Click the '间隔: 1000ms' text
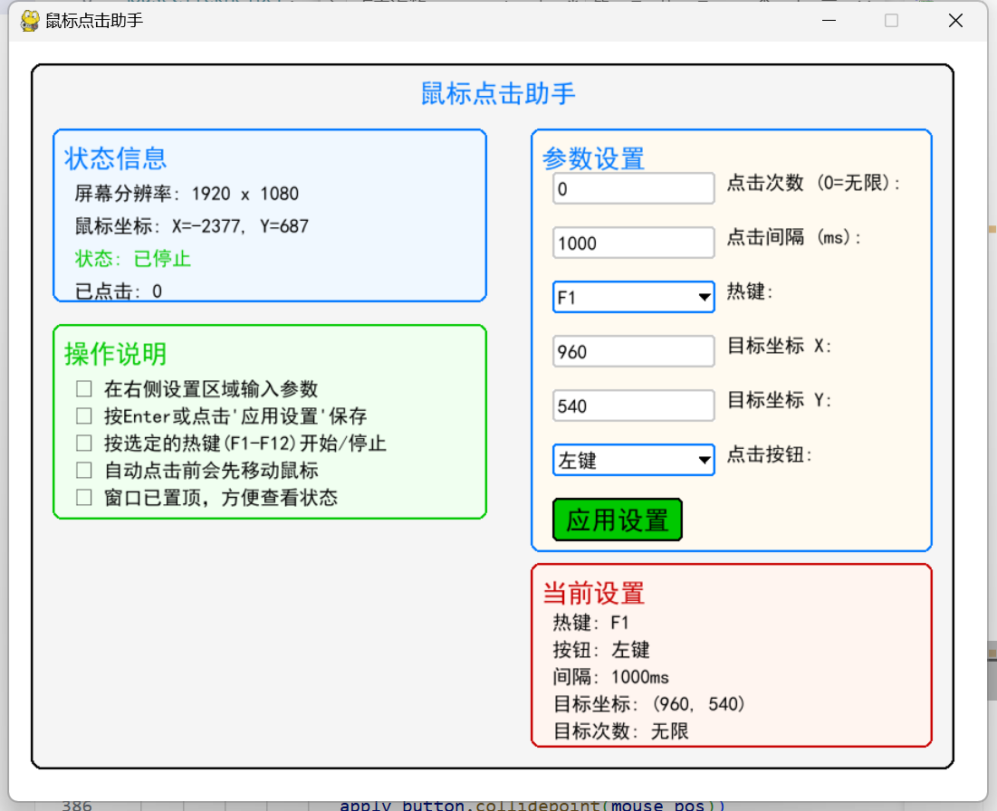The height and width of the screenshot is (811, 997). 611,677
